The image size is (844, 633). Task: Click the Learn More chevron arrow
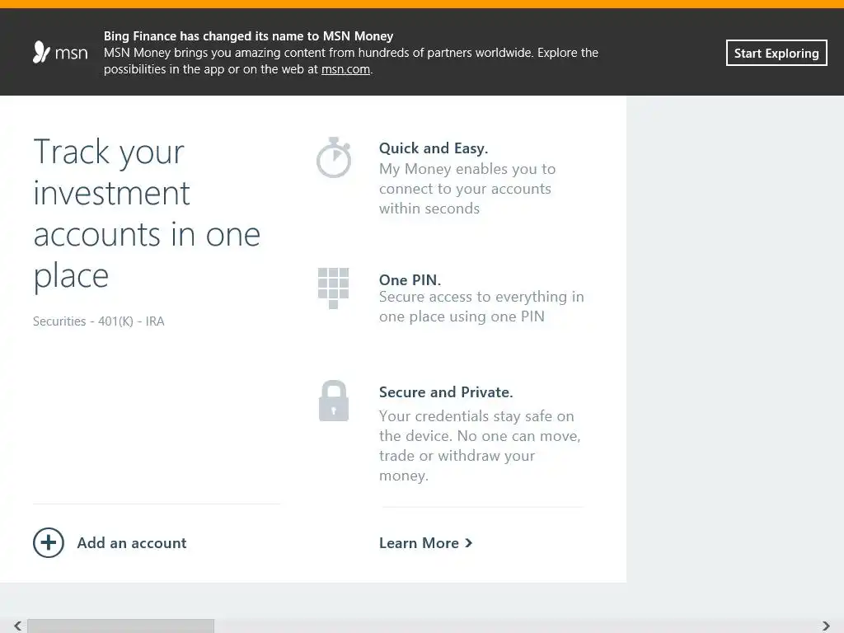(468, 543)
